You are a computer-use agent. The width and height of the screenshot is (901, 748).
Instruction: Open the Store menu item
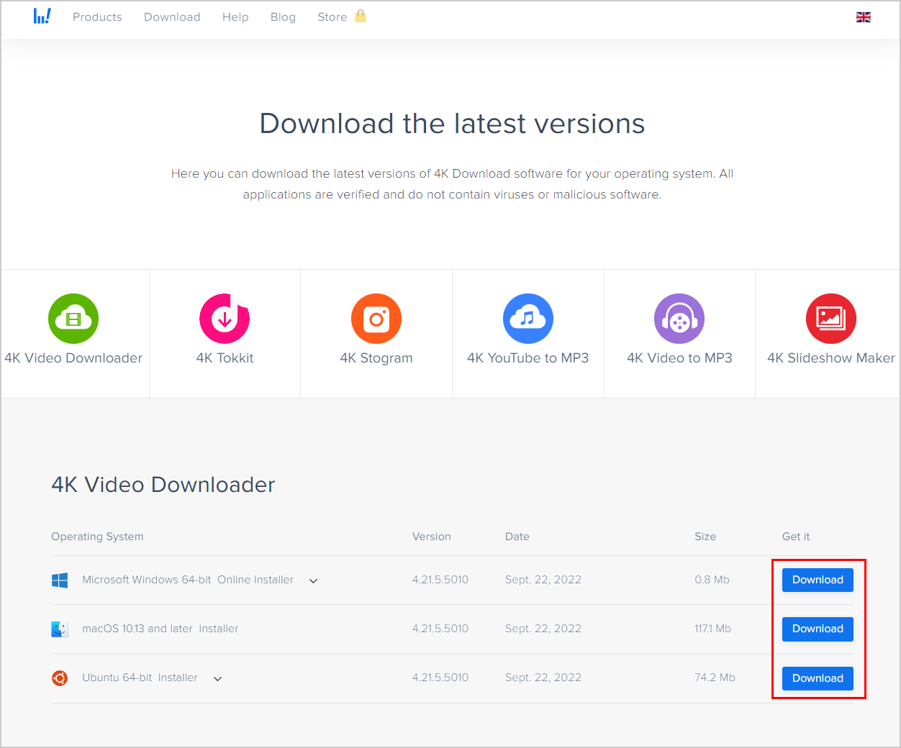tap(332, 17)
